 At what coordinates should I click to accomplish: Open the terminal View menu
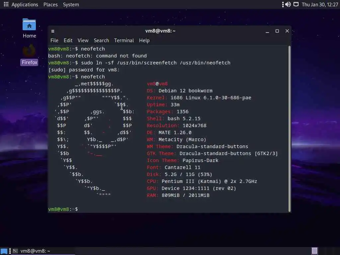83,41
